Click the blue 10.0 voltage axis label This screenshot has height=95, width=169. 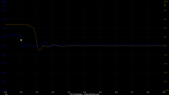3,2
